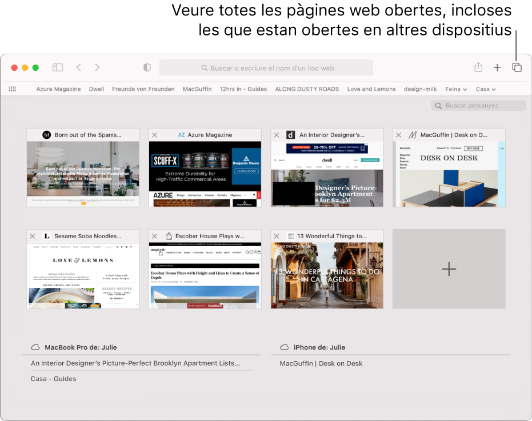Open Azure Magazine favorite link

click(58, 89)
